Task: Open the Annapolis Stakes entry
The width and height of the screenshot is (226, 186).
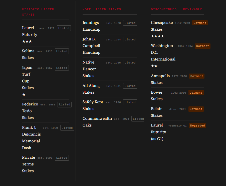Action: (160, 79)
